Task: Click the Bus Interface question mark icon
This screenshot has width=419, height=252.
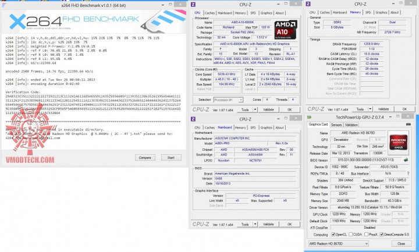Action: [x=408, y=173]
